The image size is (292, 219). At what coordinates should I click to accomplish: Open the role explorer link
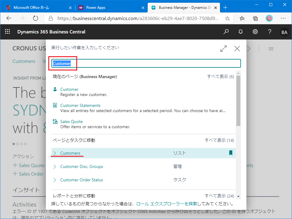(167, 204)
